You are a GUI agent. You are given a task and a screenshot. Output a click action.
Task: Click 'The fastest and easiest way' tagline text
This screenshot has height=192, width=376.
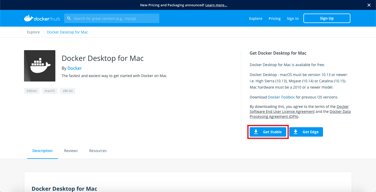(114, 76)
